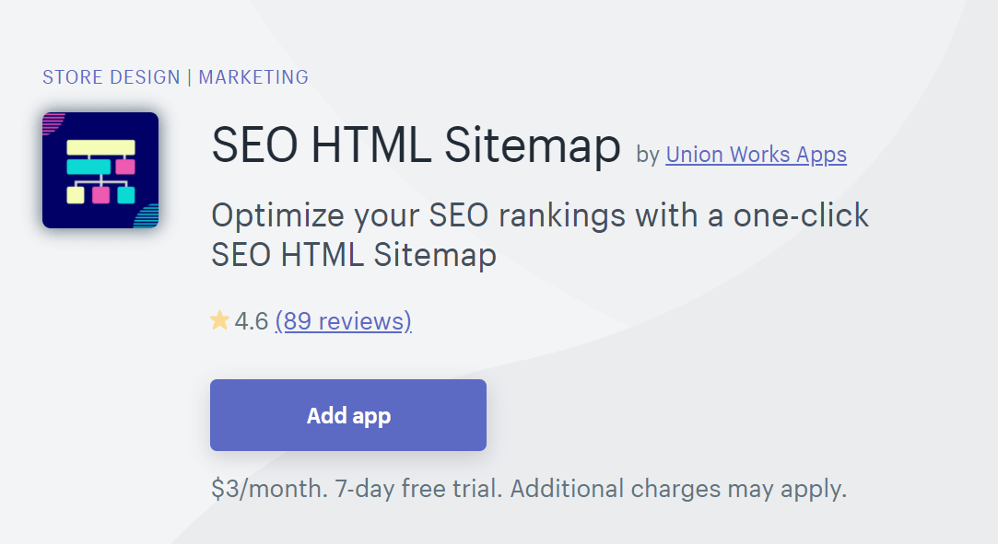Click the 4.6 rating number
998x544 pixels.
click(x=252, y=321)
